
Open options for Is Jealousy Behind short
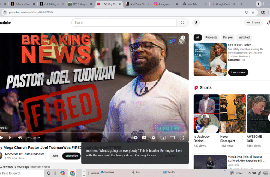tap(216, 138)
